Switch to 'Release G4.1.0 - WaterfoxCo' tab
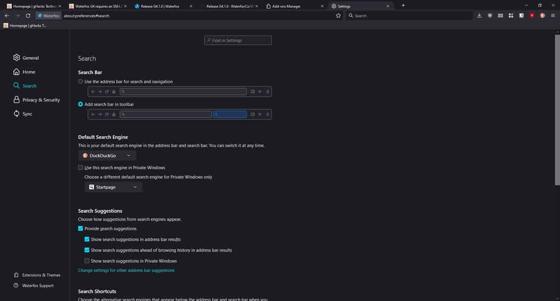This screenshot has width=560, height=301. pyautogui.click(x=229, y=6)
